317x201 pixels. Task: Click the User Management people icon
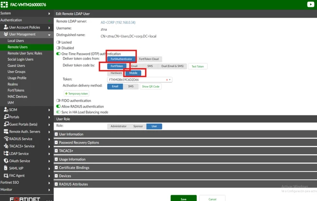[6, 34]
